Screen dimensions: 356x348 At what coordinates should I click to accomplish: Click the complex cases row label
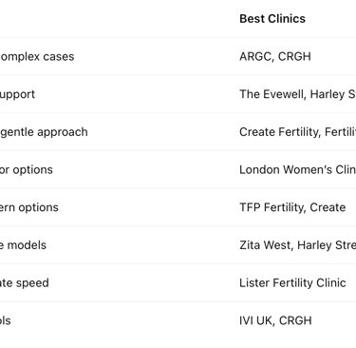[x=37, y=56]
